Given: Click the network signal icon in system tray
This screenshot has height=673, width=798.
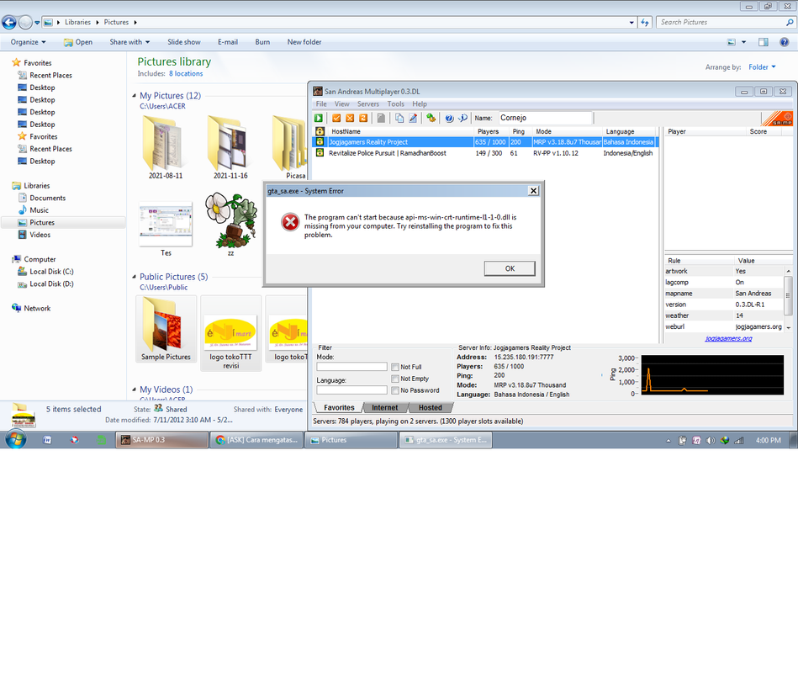Looking at the screenshot, I should click(739, 440).
